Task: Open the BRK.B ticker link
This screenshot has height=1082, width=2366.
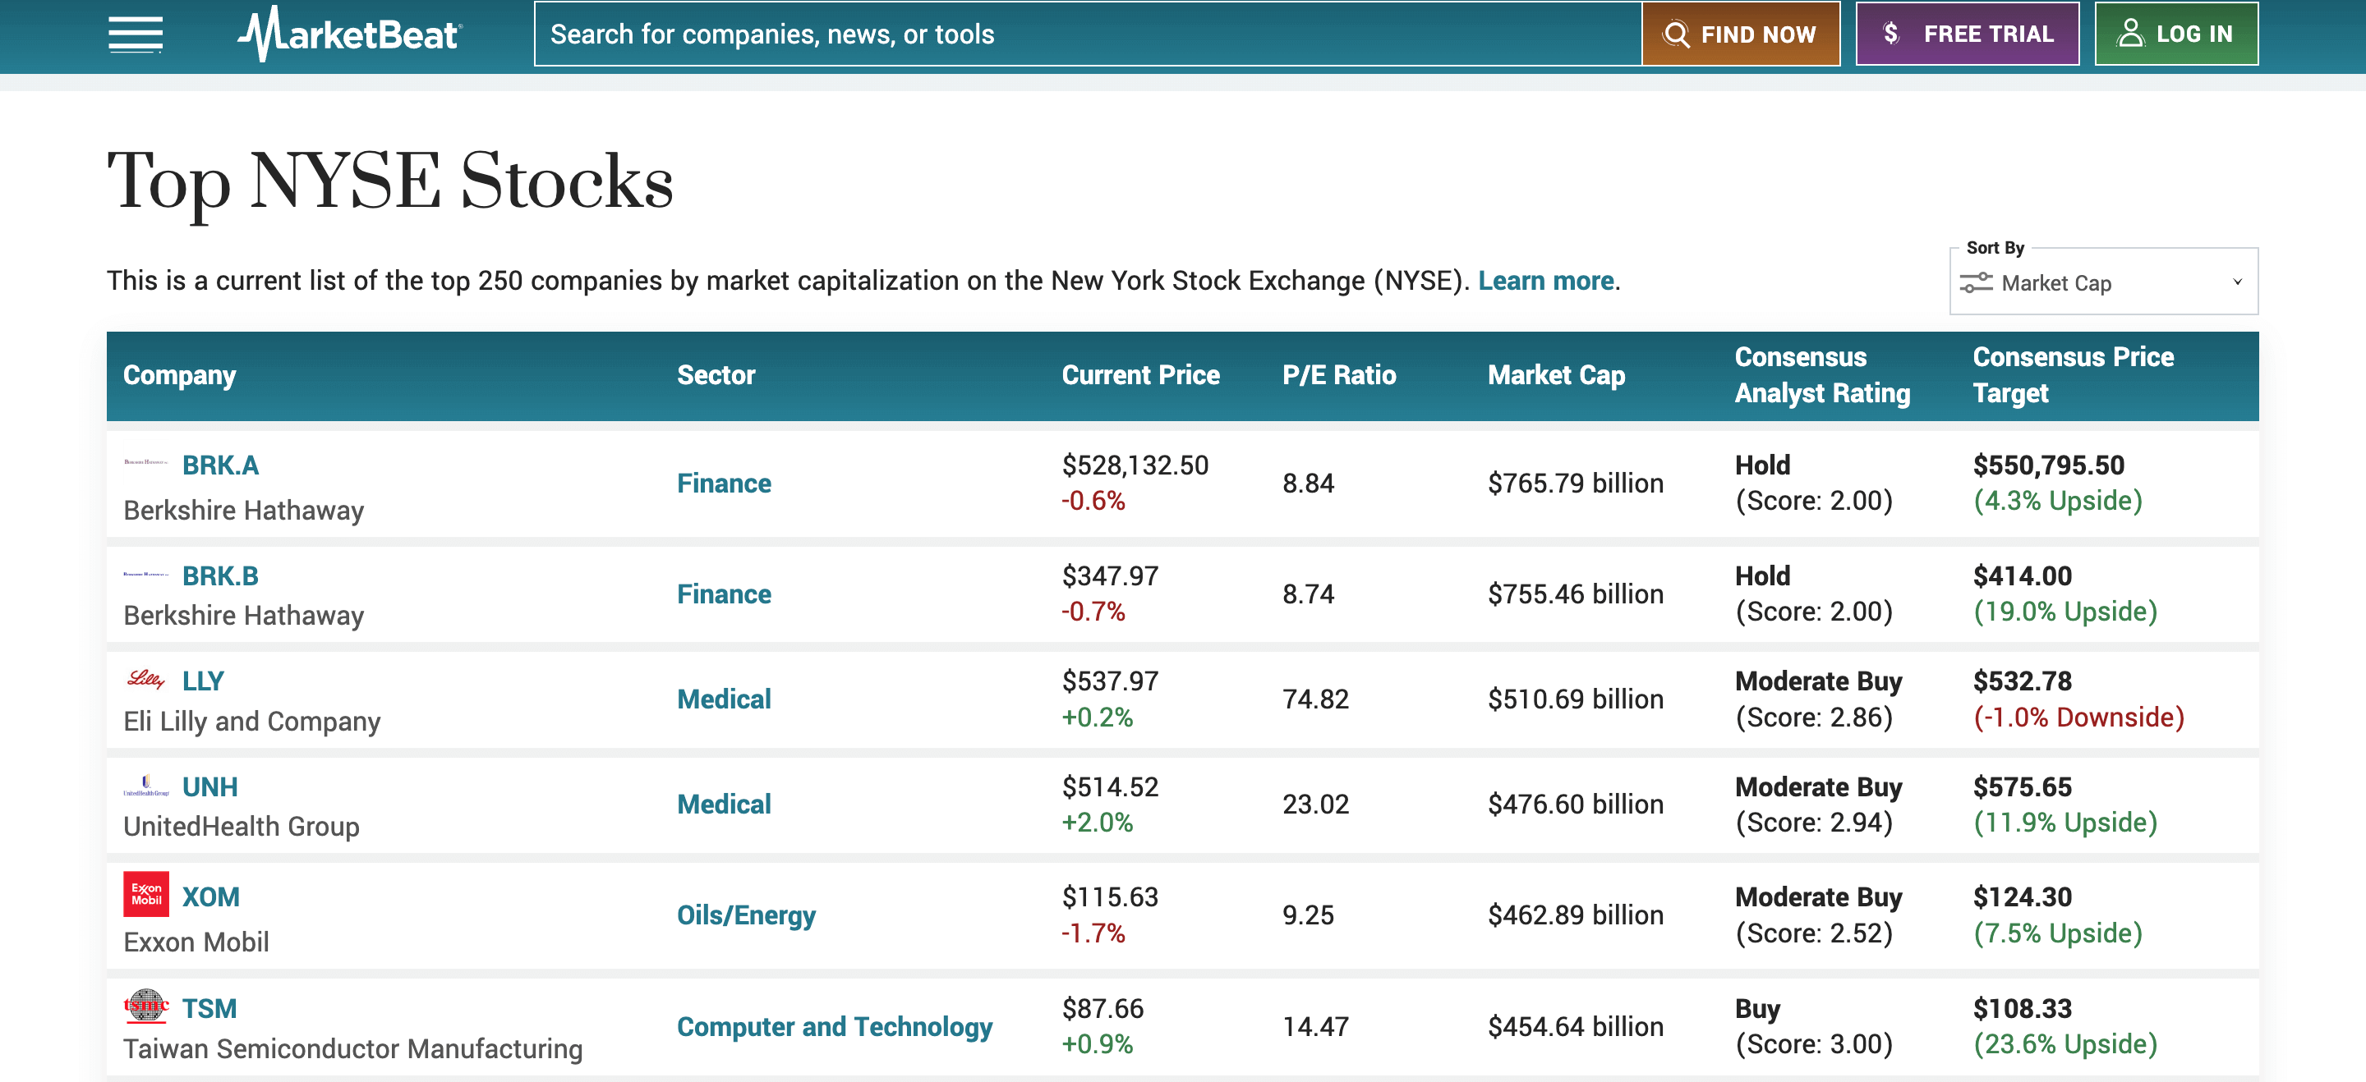Action: click(220, 576)
